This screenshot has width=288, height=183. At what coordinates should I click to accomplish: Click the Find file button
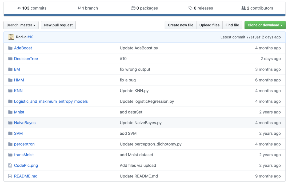point(232,25)
